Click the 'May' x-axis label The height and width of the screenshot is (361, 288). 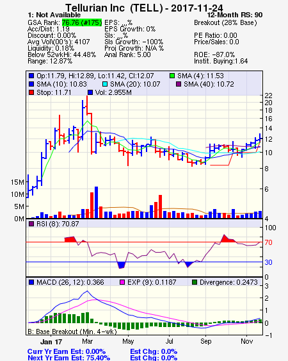128,341
